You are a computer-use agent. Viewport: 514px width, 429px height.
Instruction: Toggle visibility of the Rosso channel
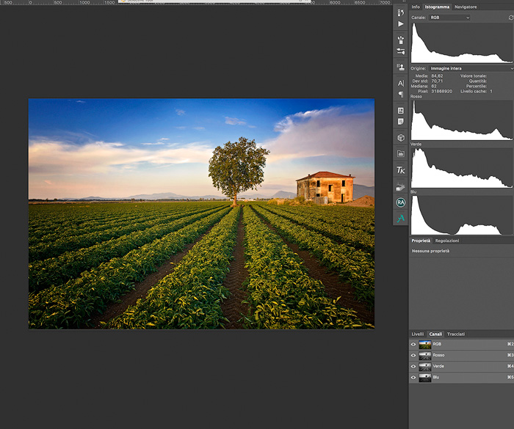point(413,355)
